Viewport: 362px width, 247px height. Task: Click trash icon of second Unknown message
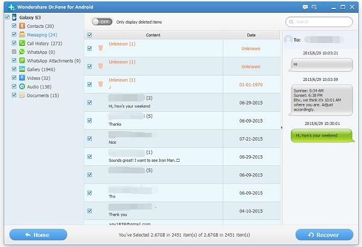[100, 66]
